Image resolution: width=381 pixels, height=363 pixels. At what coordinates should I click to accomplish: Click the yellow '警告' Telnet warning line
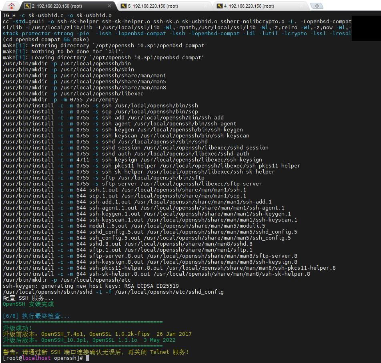click(x=96, y=352)
